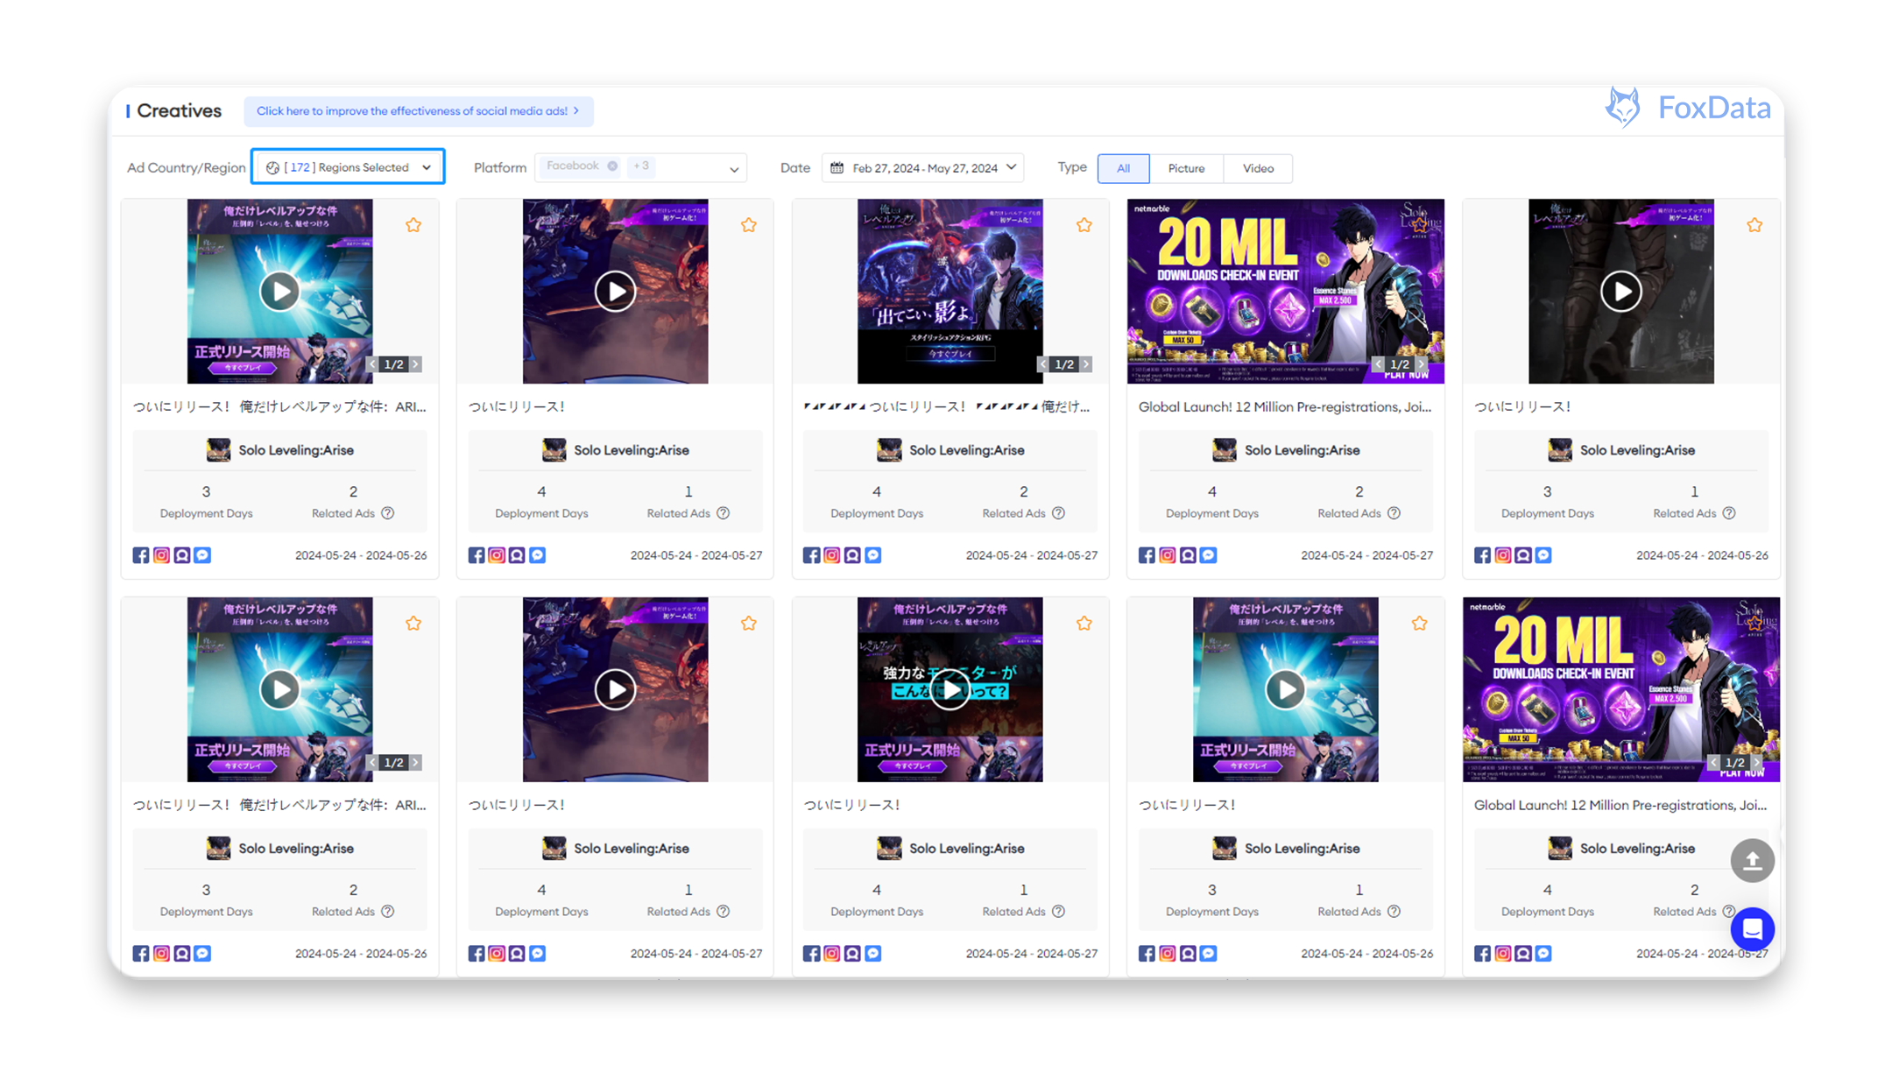Previous slide on second-row 20 MIL Downloads creative
This screenshot has height=1065, width=1892.
coord(1713,763)
